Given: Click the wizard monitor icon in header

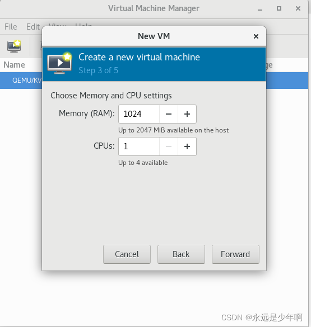Looking at the screenshot, I should tap(59, 63).
